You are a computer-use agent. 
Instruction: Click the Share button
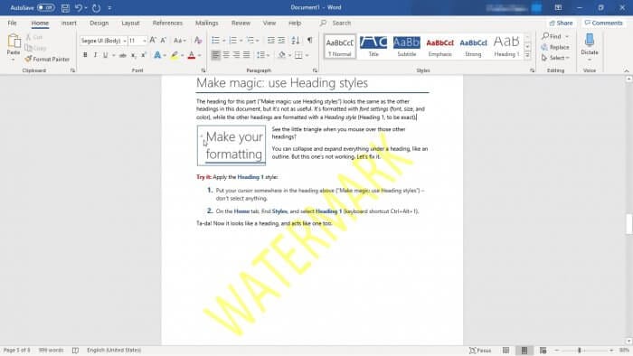point(562,23)
